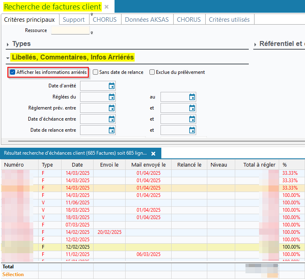The height and width of the screenshot is (279, 305).
Task: Uncheck Afficher les informations arriérés
Action: click(x=12, y=72)
